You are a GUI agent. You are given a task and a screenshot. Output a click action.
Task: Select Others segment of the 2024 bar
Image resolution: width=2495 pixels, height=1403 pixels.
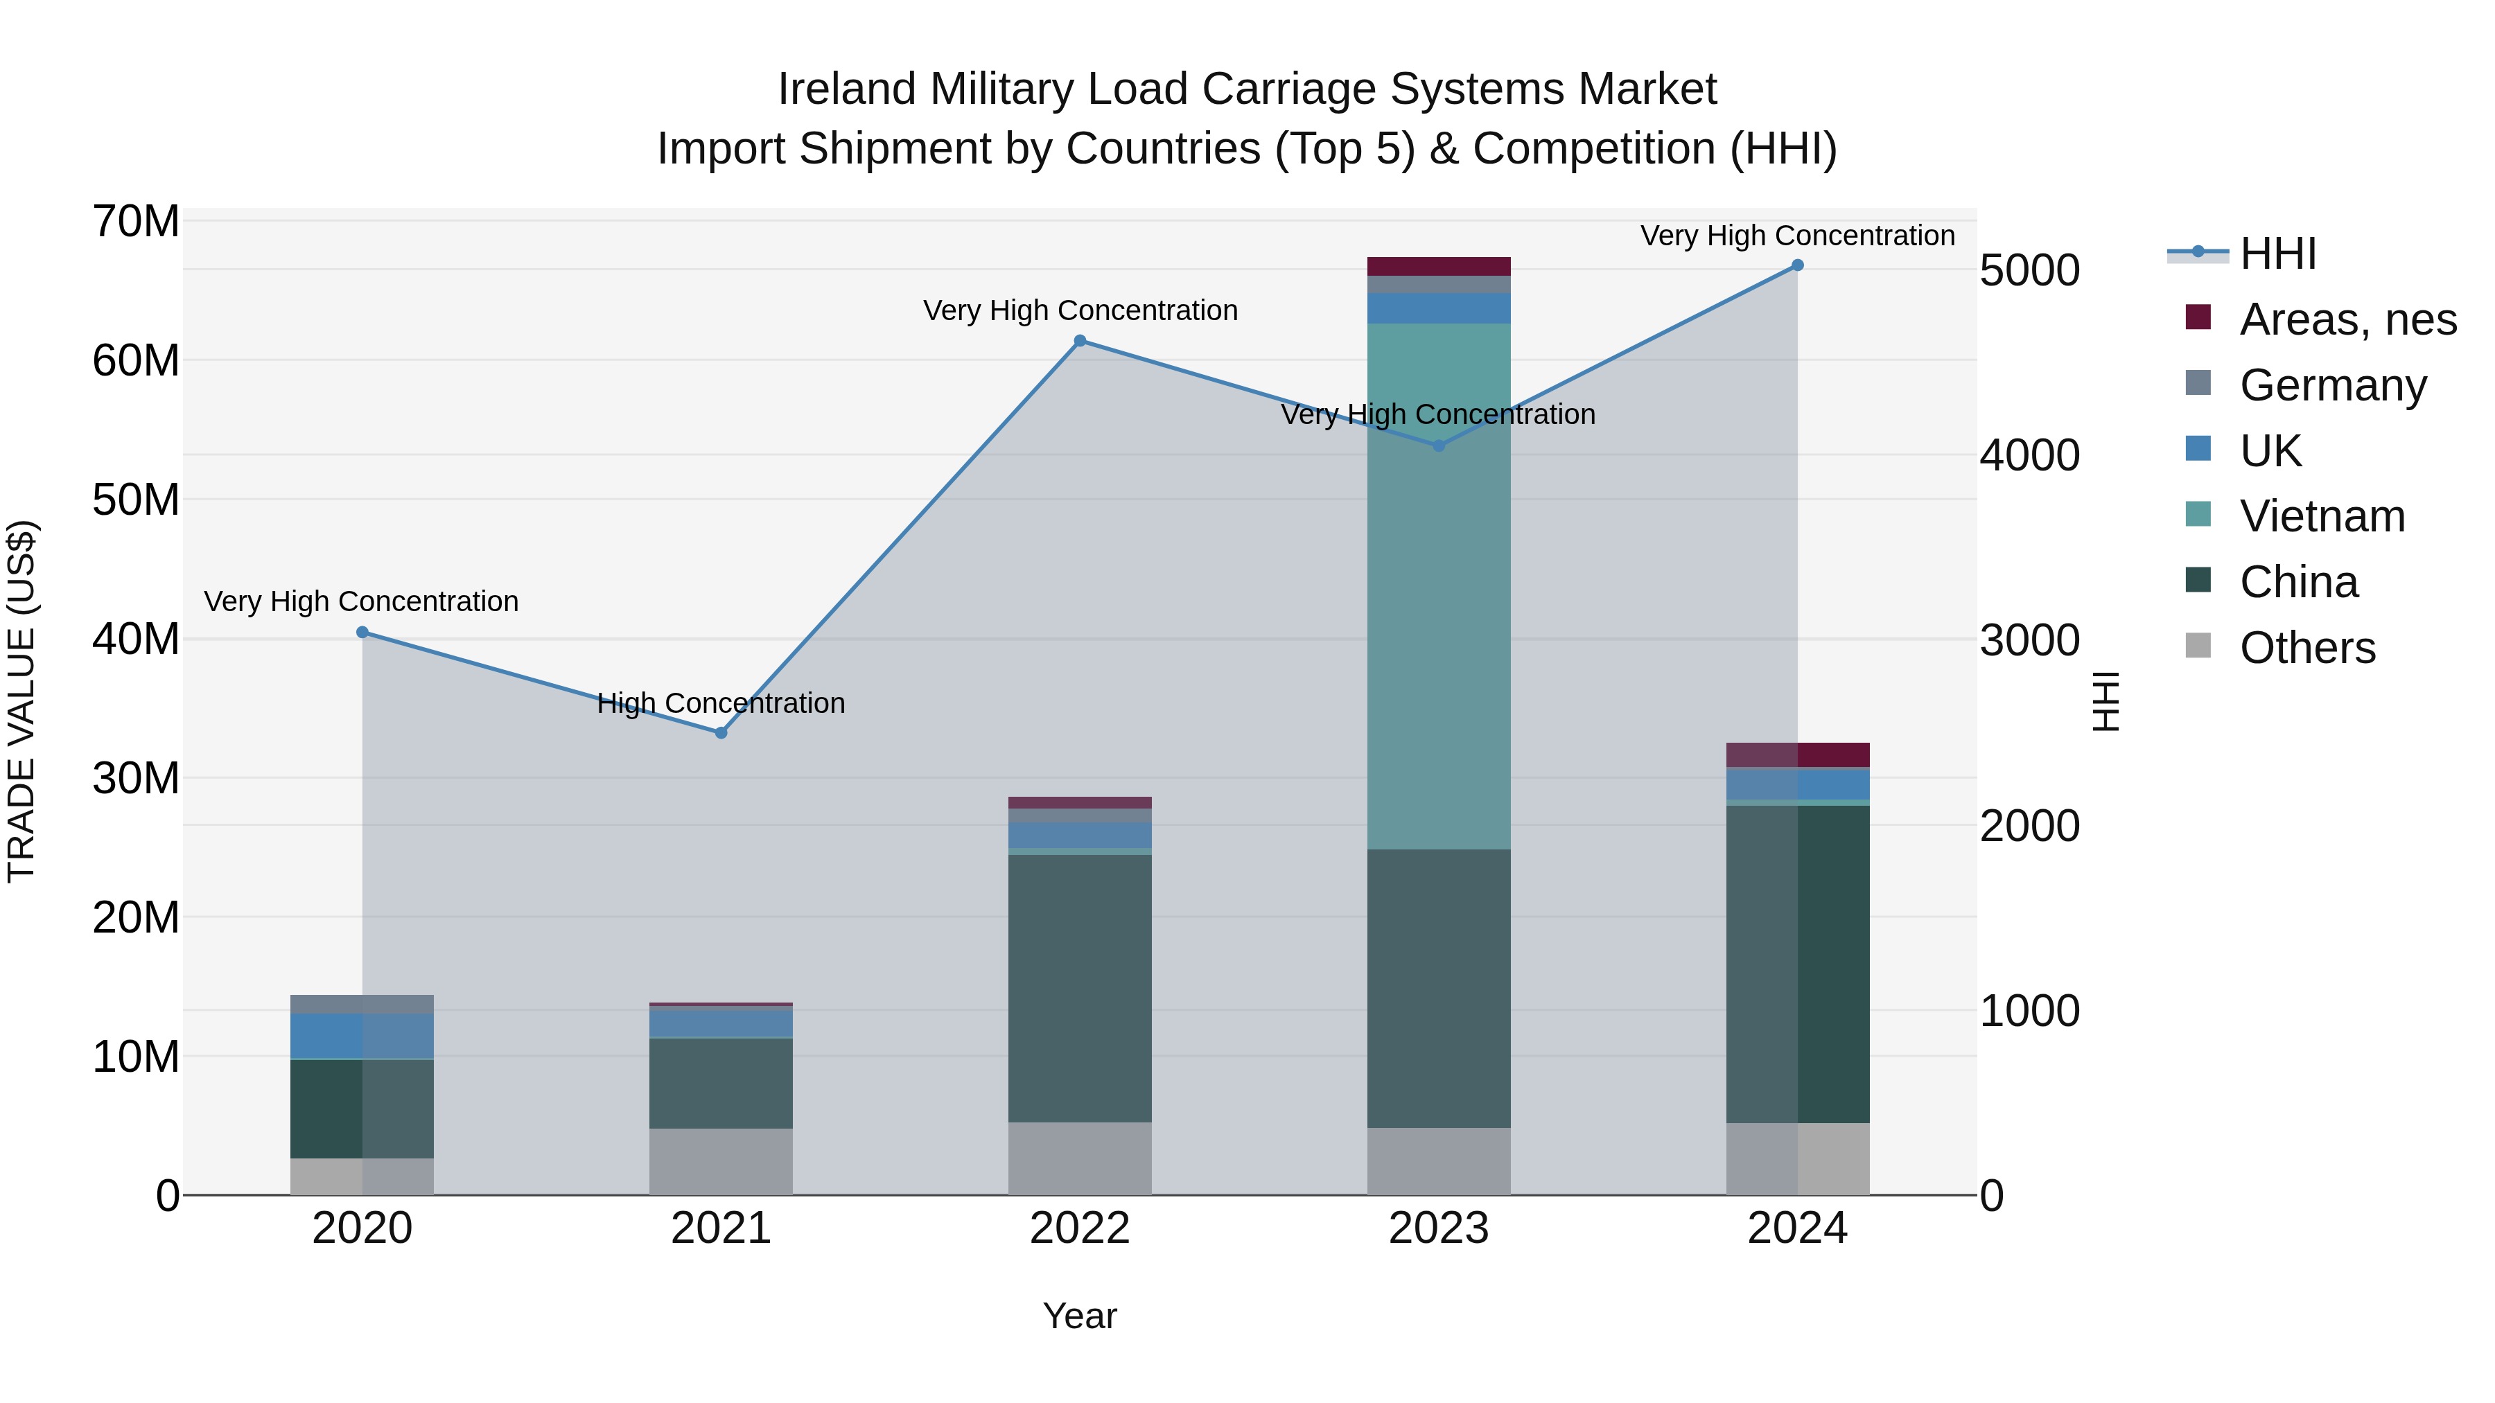(x=1798, y=1159)
